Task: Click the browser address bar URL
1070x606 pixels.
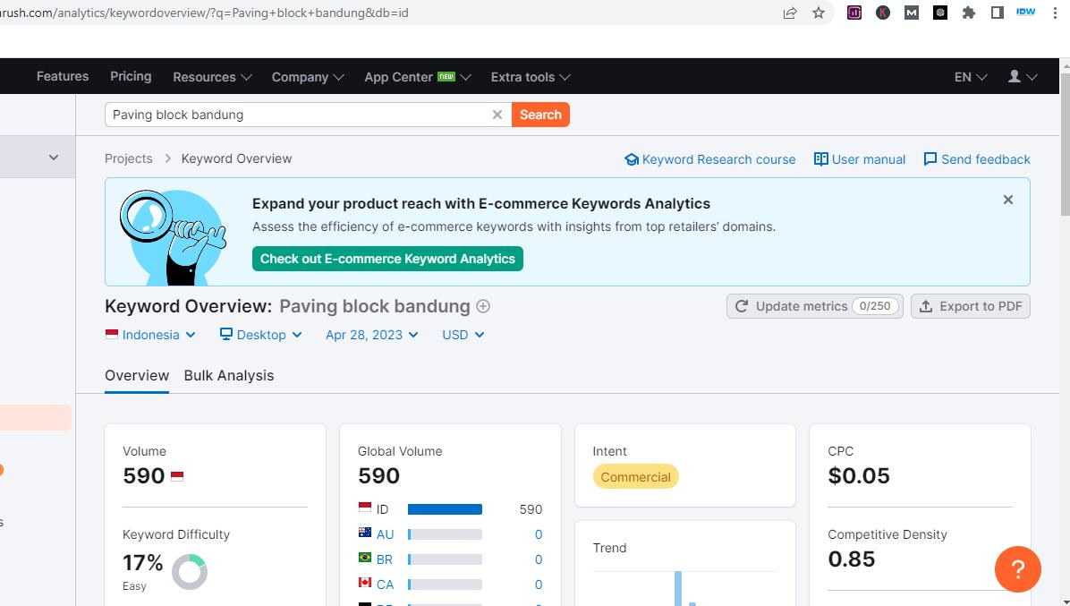Action: coord(205,13)
